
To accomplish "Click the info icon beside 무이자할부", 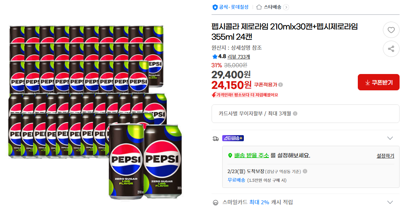I will pos(295,113).
